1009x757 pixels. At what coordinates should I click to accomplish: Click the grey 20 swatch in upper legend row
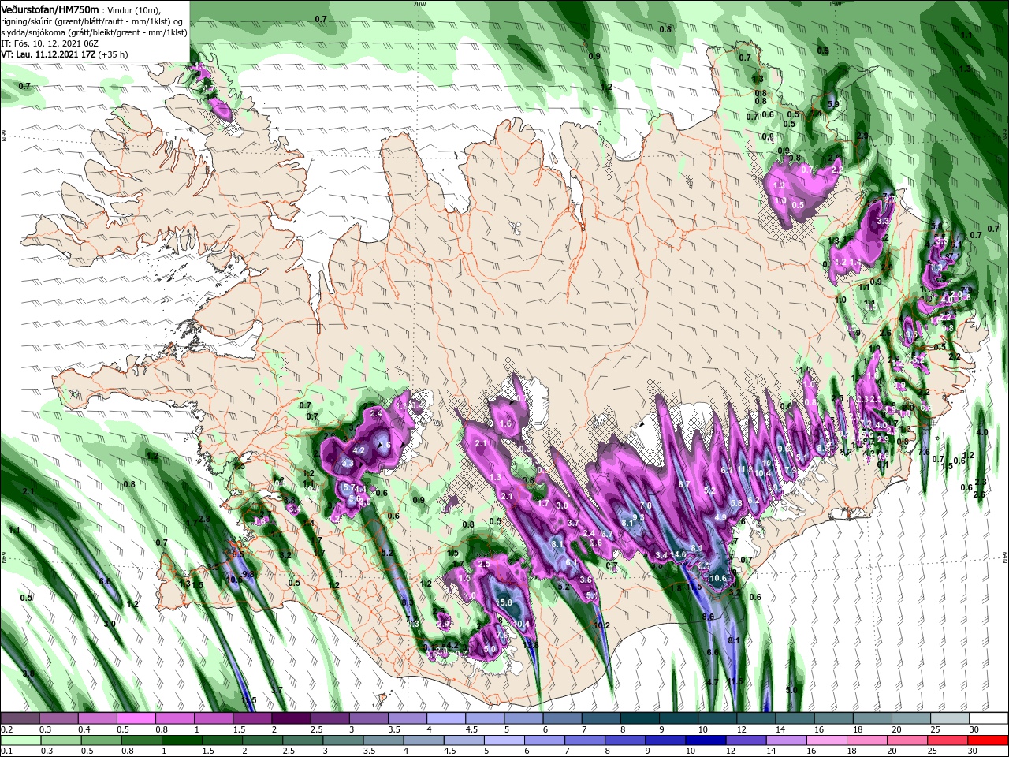coord(910,718)
